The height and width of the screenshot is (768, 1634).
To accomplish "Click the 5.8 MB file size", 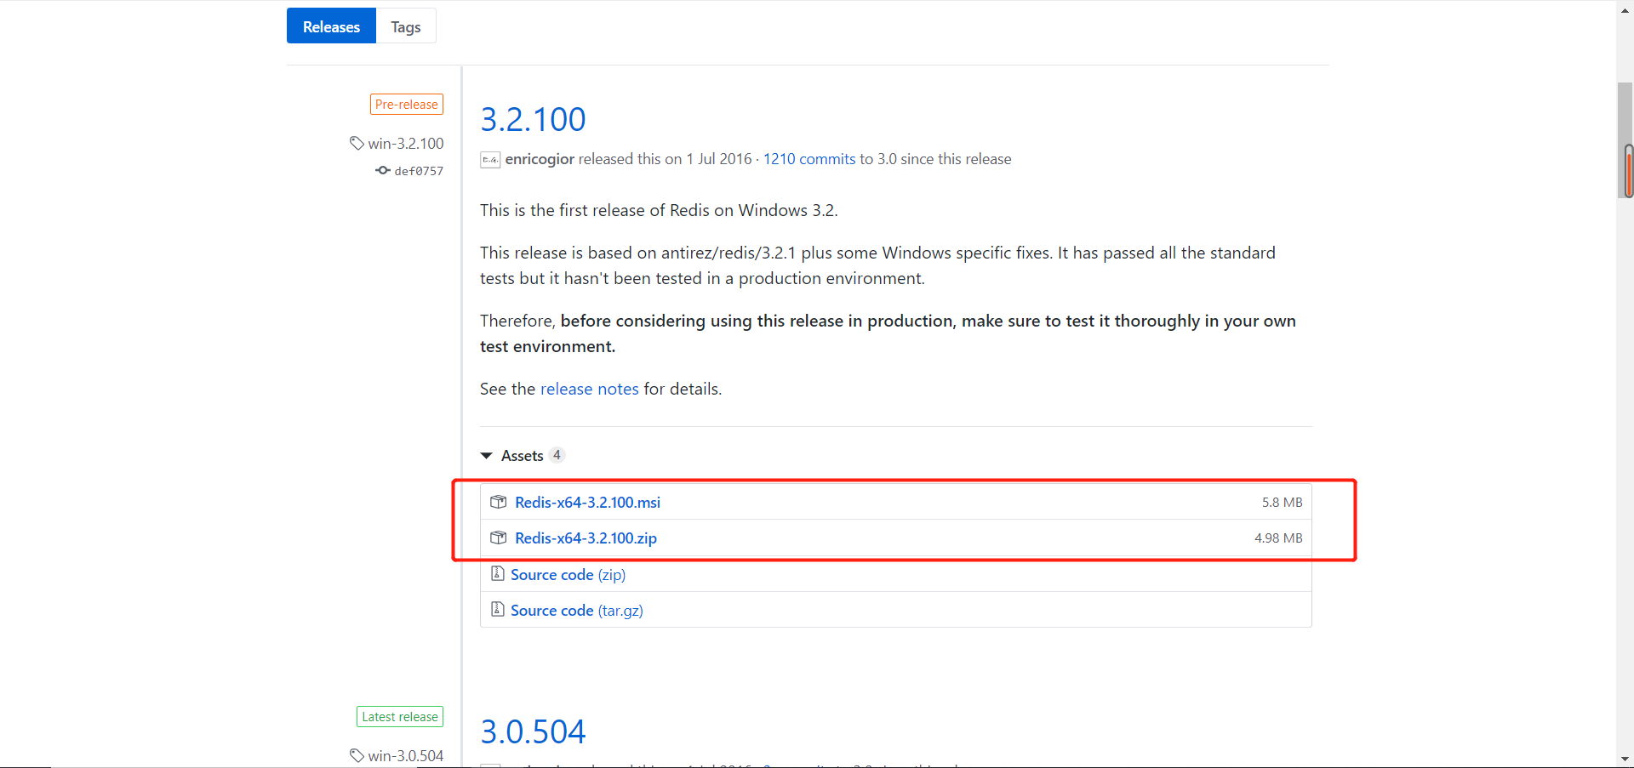I will click(x=1283, y=503).
